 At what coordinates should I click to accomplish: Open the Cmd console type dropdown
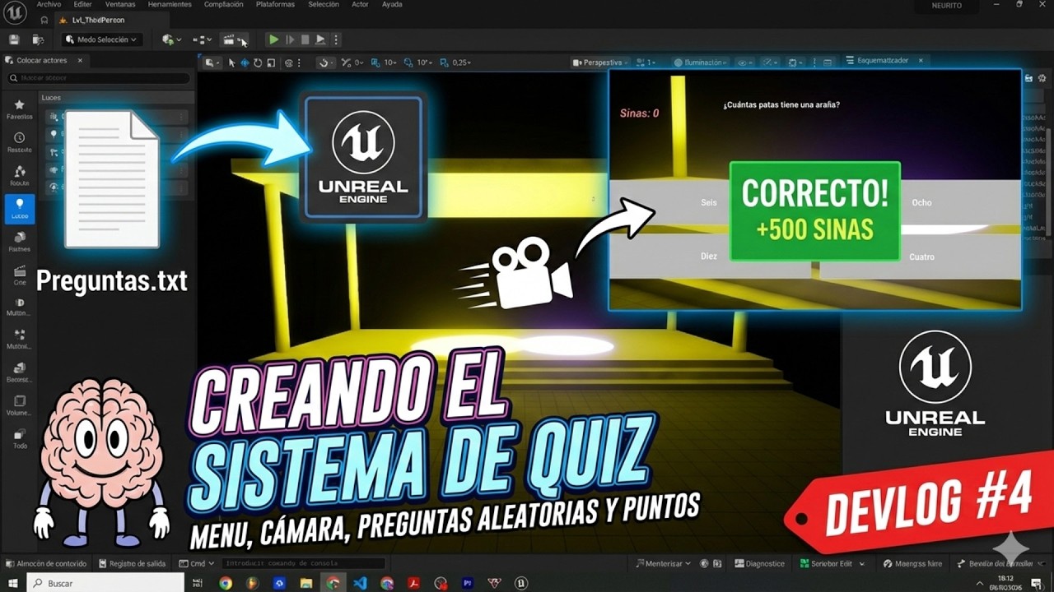197,563
